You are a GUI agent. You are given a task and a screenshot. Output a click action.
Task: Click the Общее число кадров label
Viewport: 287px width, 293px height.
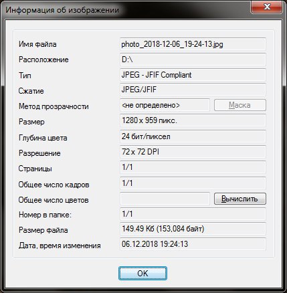[54, 185]
